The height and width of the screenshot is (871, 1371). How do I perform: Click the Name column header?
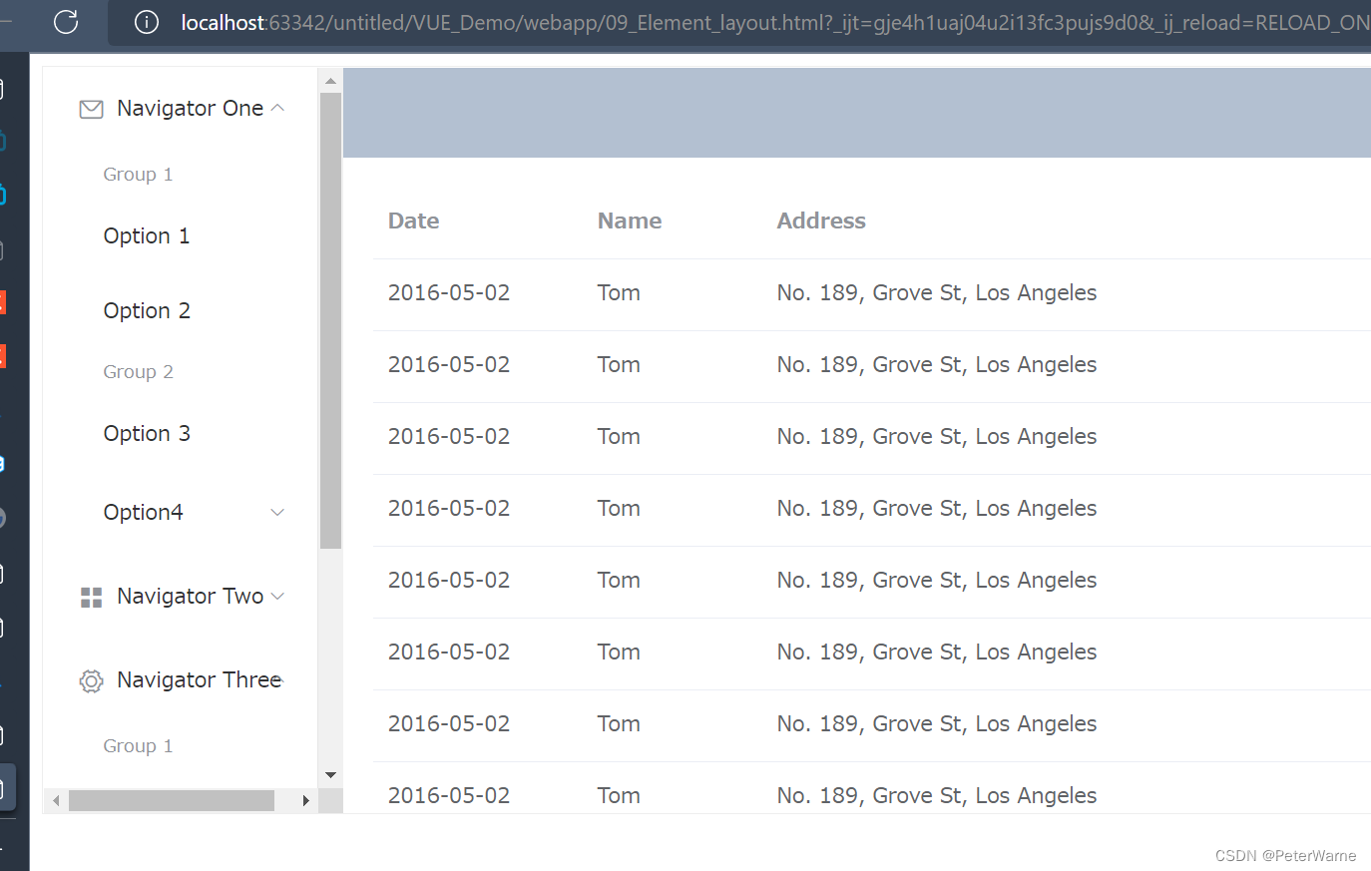click(x=630, y=220)
